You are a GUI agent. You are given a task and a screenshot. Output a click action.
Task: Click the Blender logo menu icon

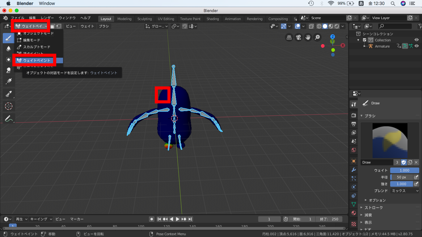[x=5, y=18]
